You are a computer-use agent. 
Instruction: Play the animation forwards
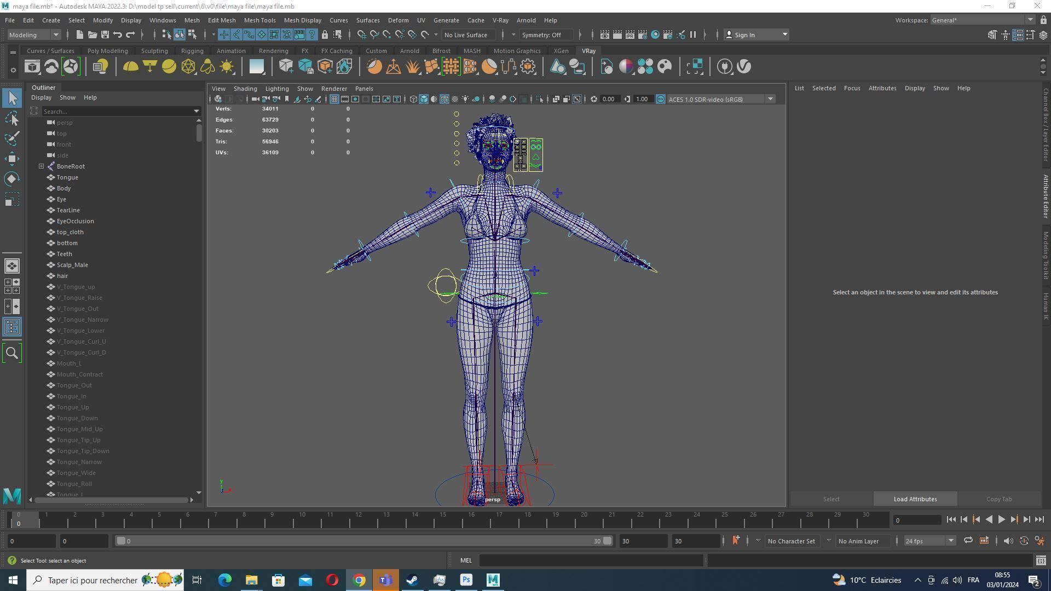click(1001, 520)
